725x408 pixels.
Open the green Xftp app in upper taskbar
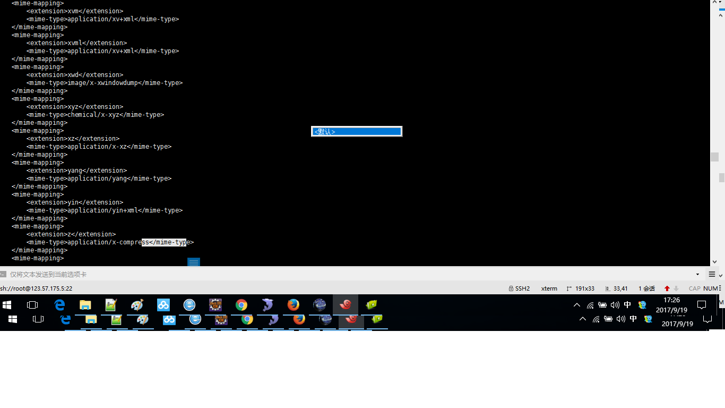tap(372, 305)
